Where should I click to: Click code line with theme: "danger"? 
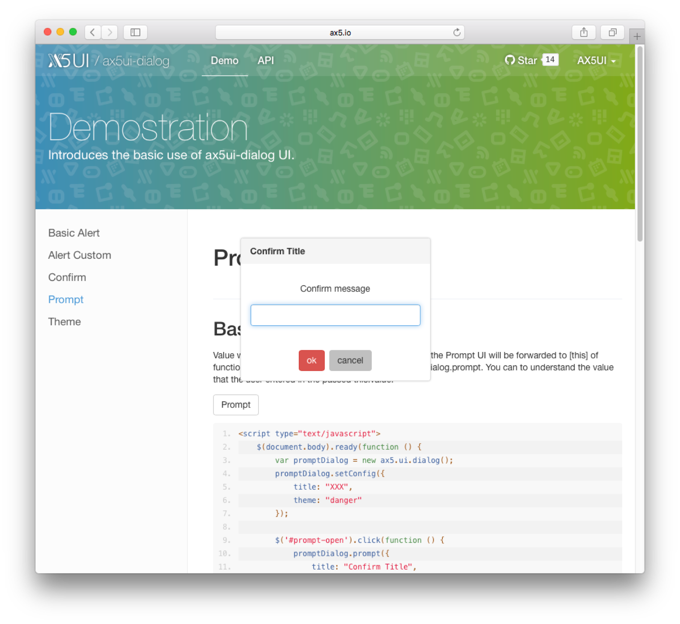[430, 500]
